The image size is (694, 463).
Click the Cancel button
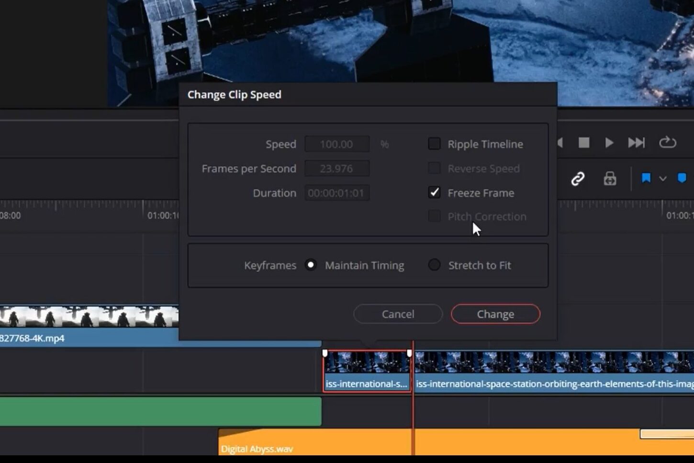tap(398, 314)
